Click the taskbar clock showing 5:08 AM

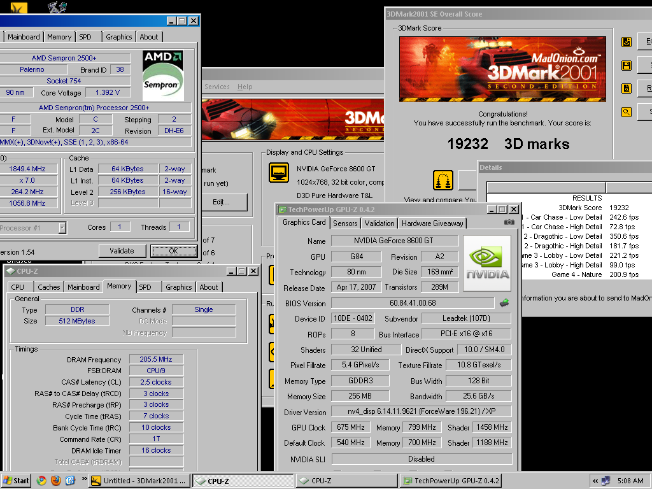630,481
